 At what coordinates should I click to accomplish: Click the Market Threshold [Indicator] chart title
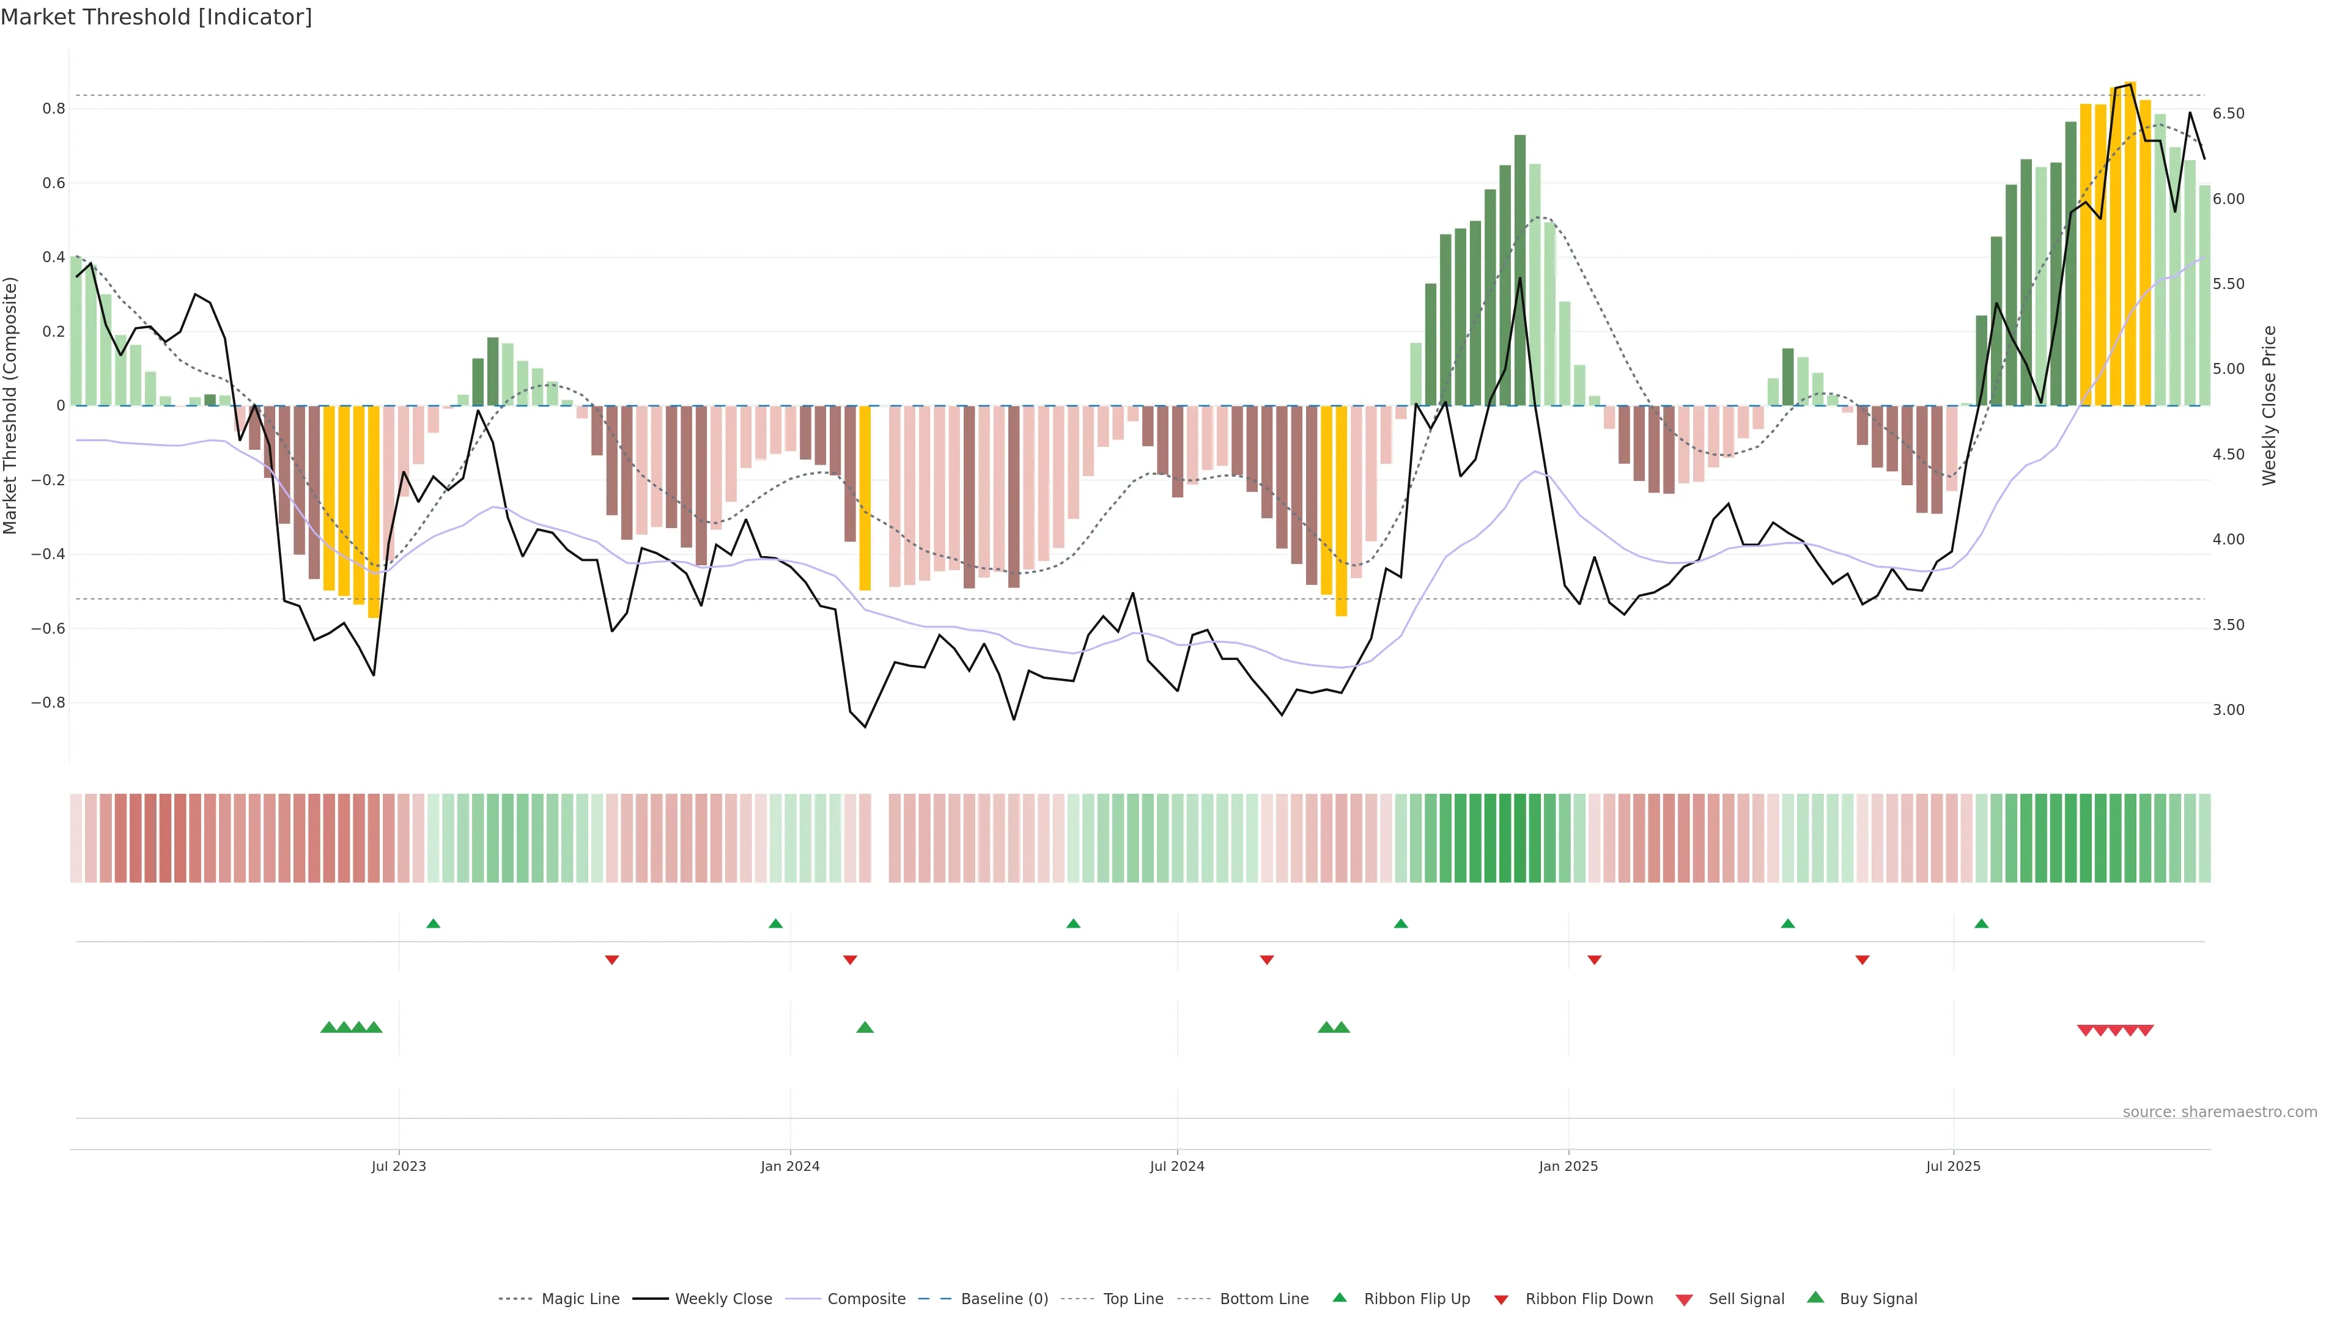point(156,17)
